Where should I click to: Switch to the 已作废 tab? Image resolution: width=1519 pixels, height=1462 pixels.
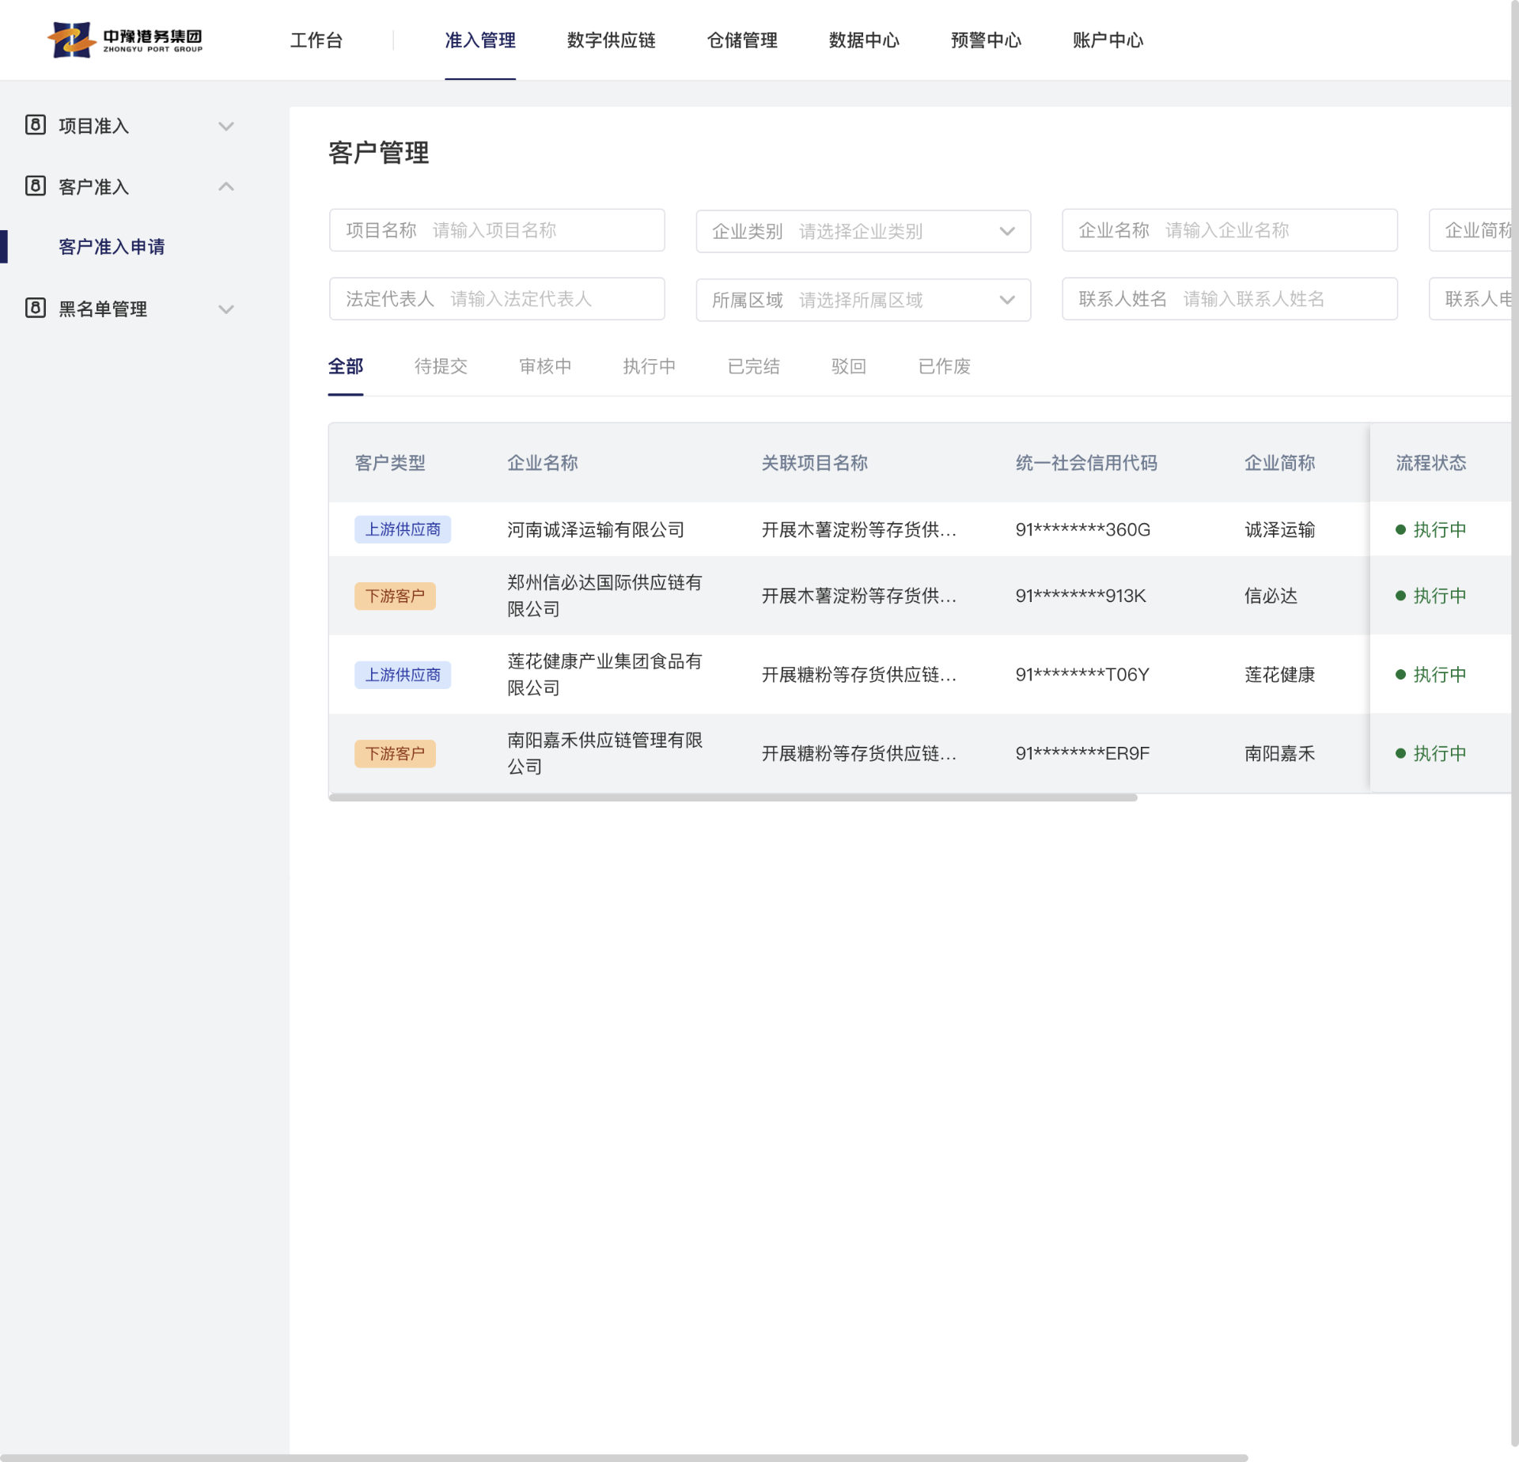tap(945, 366)
